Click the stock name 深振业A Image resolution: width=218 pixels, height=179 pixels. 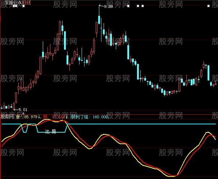coord(13,3)
